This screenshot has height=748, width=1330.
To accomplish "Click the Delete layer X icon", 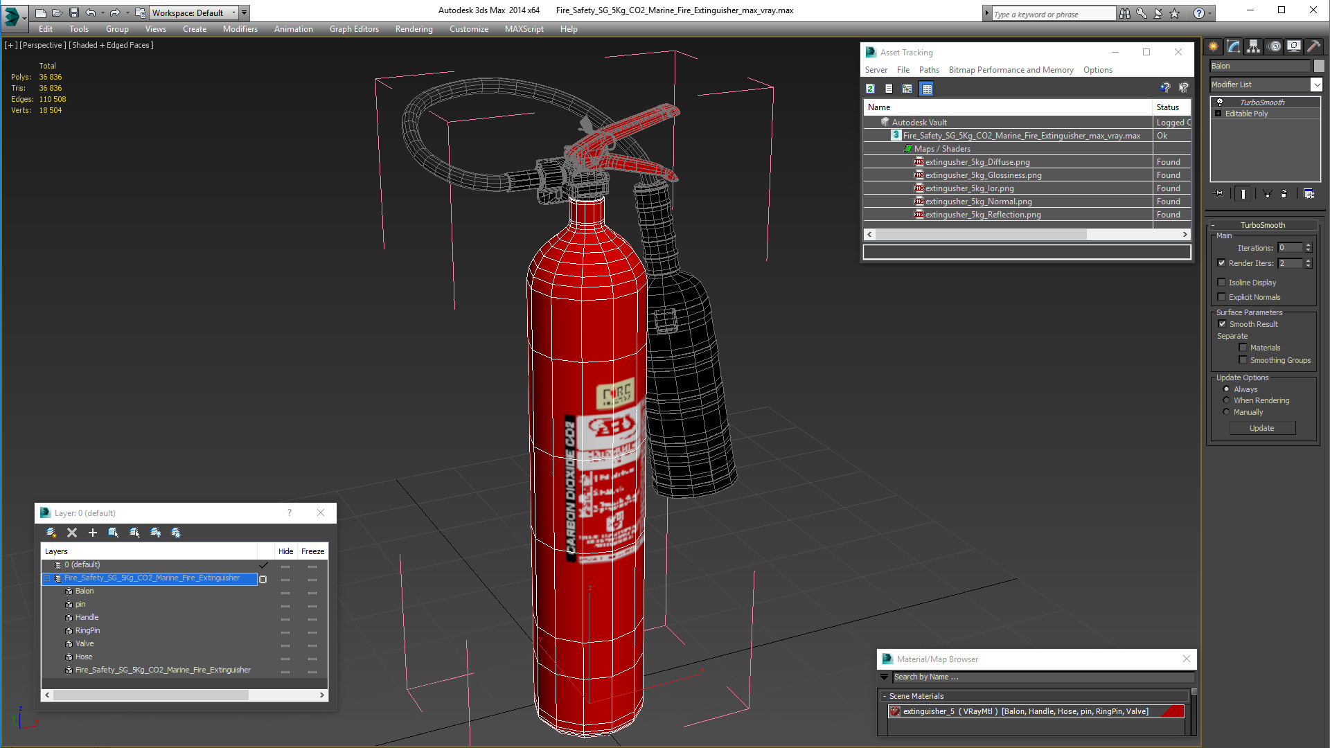I will [x=72, y=533].
